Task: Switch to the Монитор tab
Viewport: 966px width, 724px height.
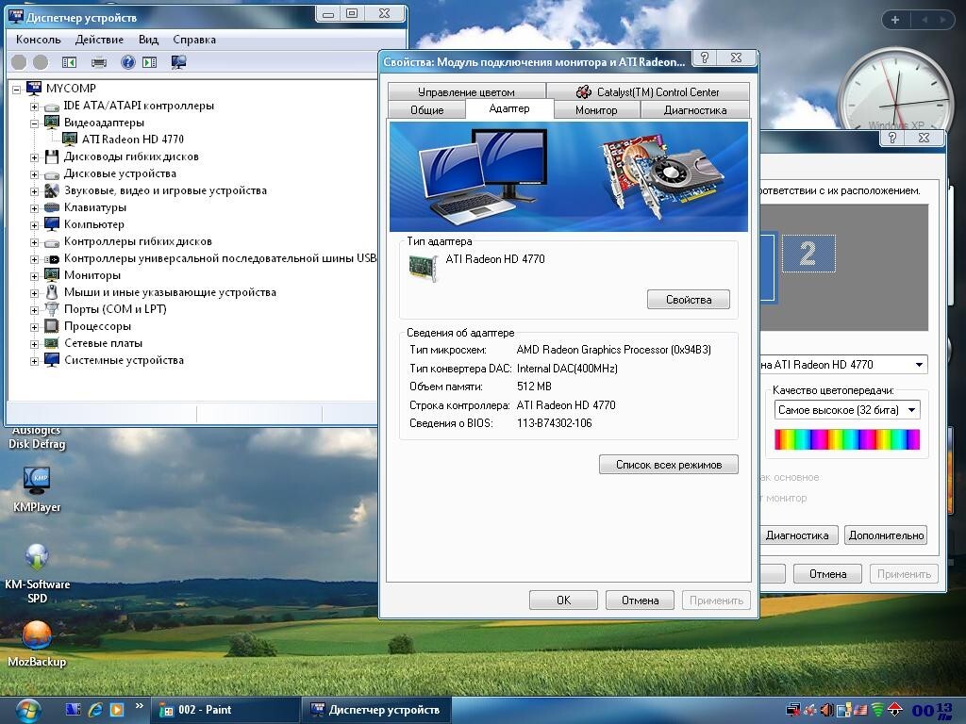Action: (596, 110)
